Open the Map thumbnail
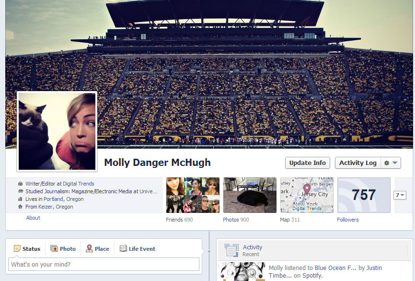 pos(307,195)
